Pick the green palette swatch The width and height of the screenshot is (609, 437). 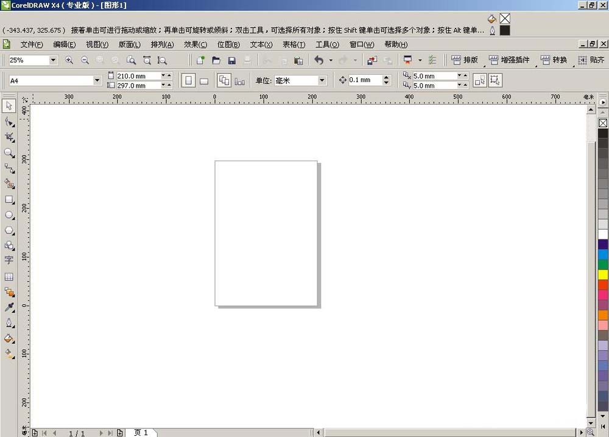(603, 265)
